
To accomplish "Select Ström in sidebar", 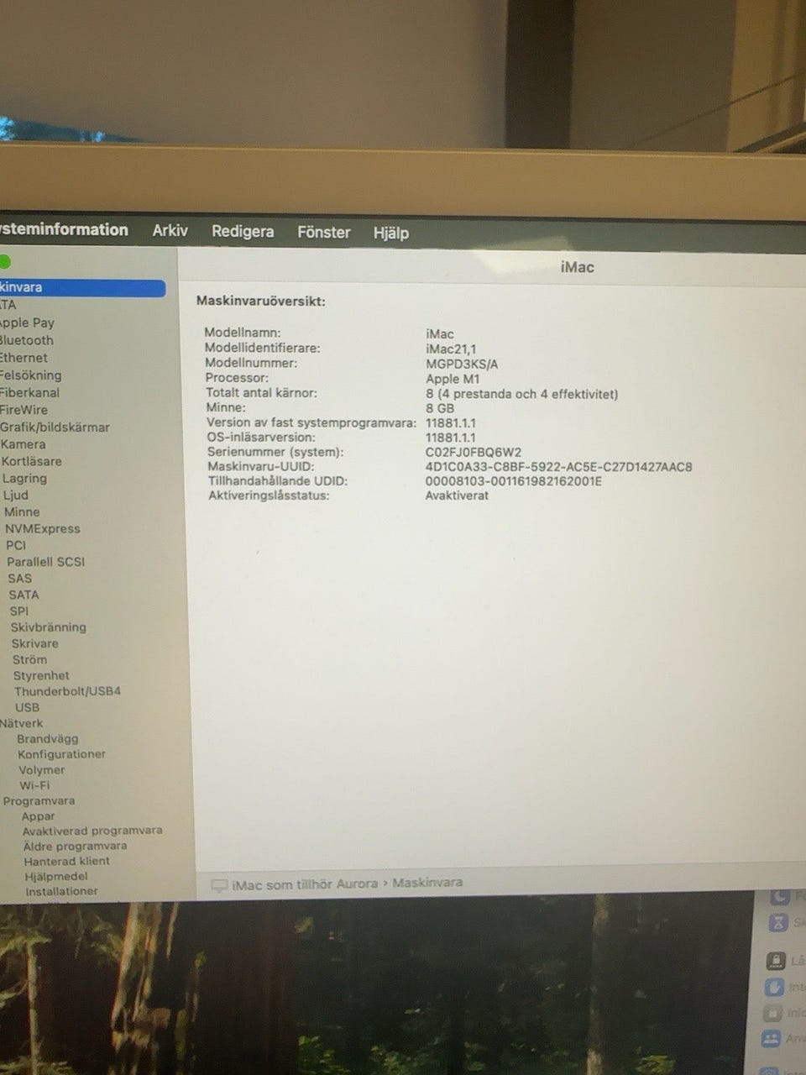I will coord(29,659).
